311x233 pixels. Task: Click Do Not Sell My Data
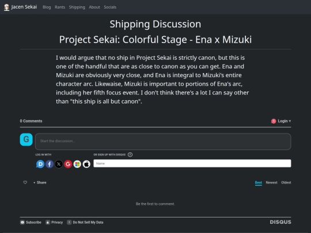tap(85, 222)
